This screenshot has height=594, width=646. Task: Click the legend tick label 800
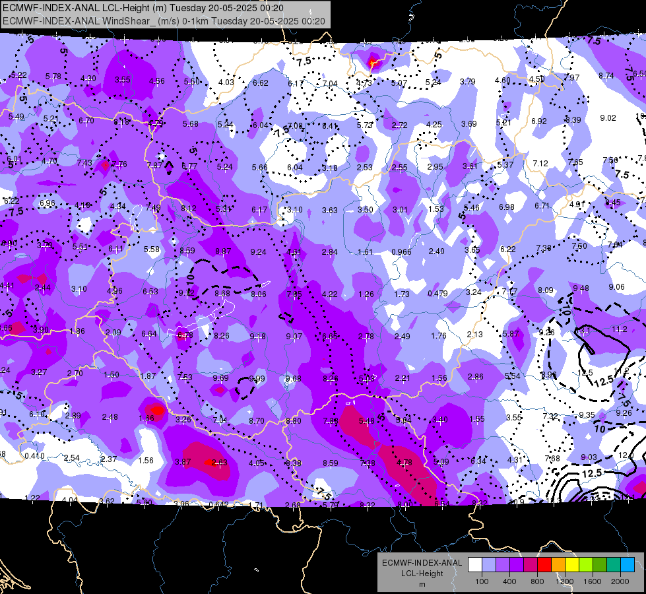click(537, 581)
